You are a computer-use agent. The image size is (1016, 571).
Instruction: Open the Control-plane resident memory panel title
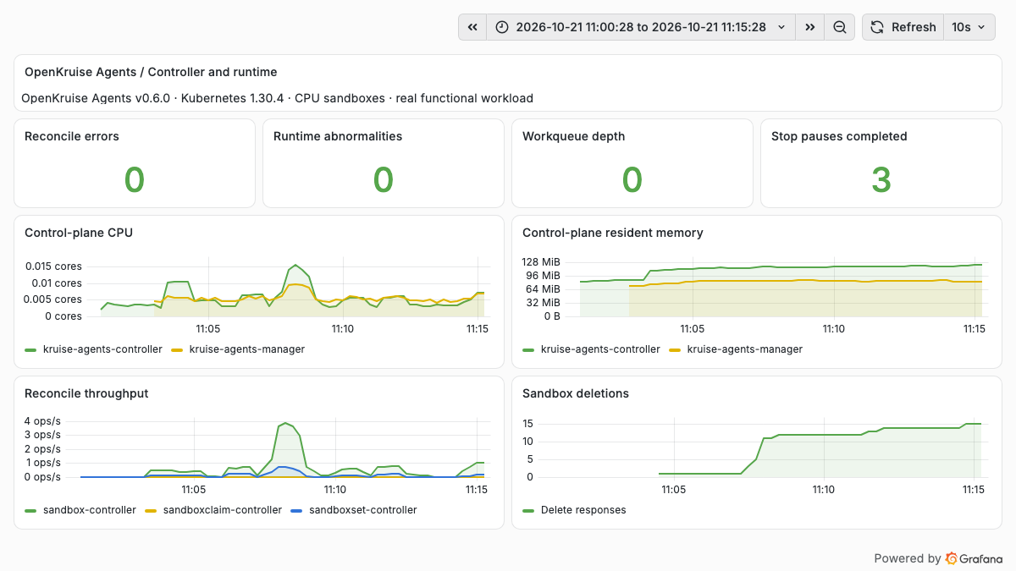[x=613, y=233]
